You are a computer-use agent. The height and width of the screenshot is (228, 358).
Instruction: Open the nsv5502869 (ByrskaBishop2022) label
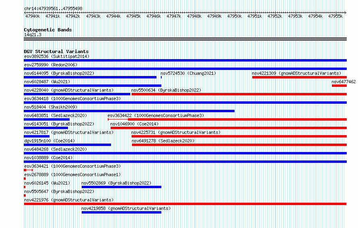tap(116, 183)
